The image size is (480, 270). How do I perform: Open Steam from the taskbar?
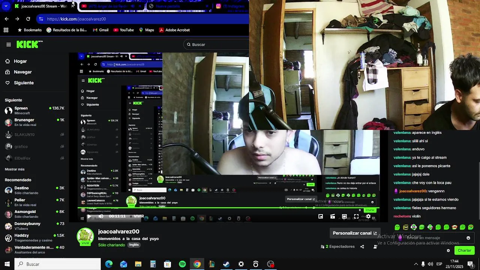[x=226, y=264]
